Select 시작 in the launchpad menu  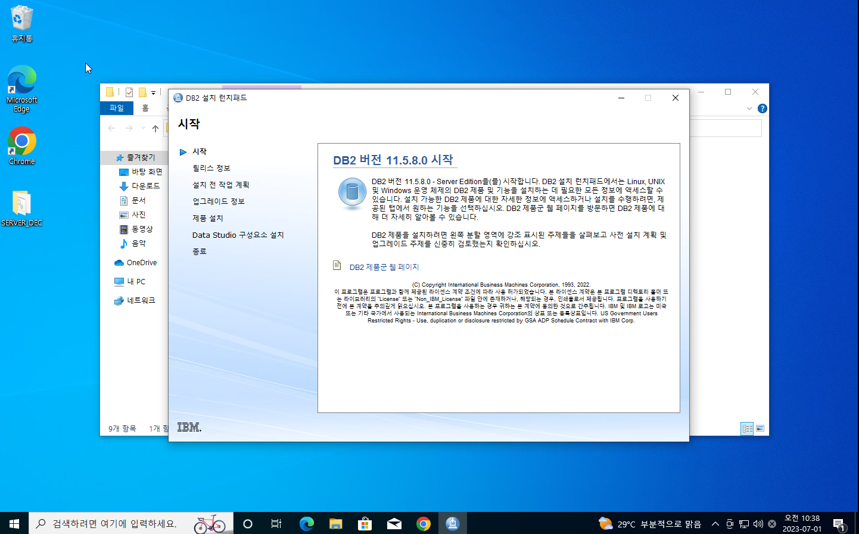(200, 151)
